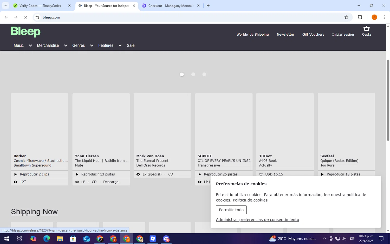The image size is (390, 244).
Task: Open Chrome extensions puzzle icon
Action: pyautogui.click(x=360, y=17)
